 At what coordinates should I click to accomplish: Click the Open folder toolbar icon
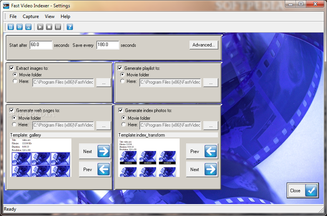point(20,27)
